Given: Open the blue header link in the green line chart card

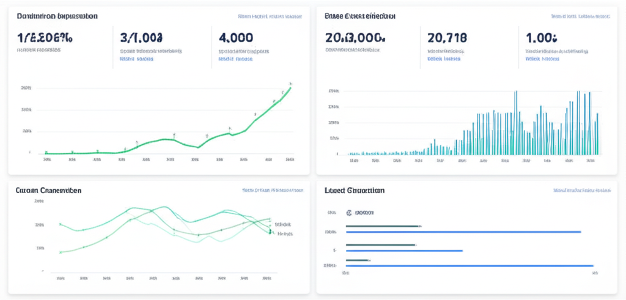Looking at the screenshot, I should point(270,16).
